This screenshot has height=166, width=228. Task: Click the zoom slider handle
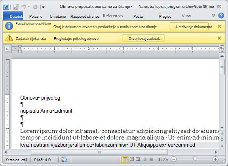tap(195, 159)
